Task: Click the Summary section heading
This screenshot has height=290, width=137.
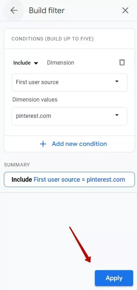Action: point(17,165)
